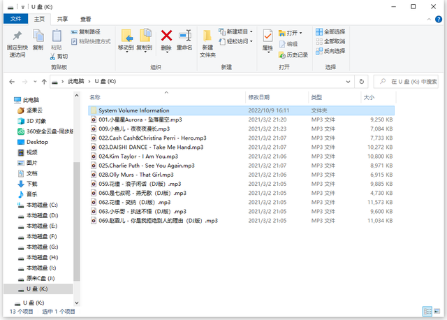Image resolution: width=447 pixels, height=320 pixels.
Task: Open 视频 in the navigation pane
Action: (32, 152)
